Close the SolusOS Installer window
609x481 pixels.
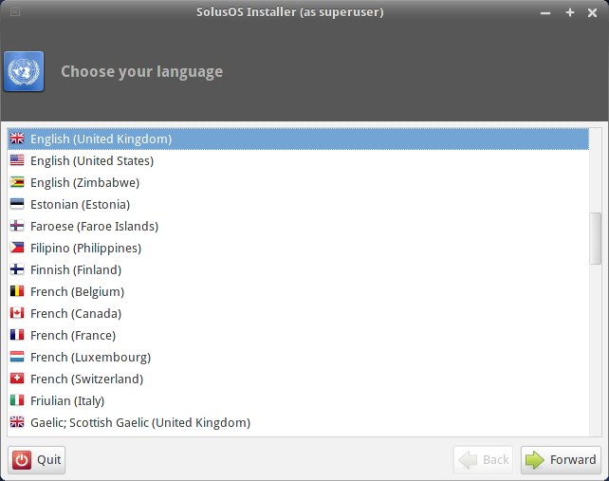(x=592, y=12)
